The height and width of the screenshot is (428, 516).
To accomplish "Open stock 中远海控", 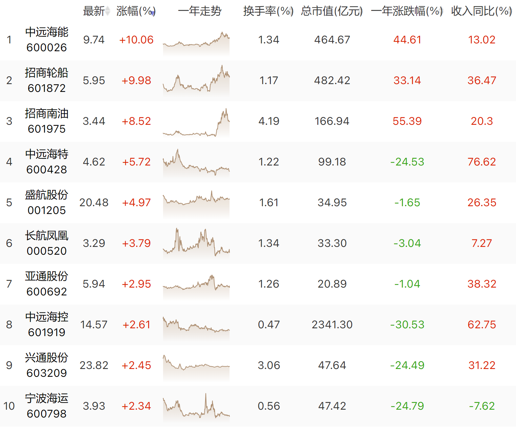I will click(47, 317).
